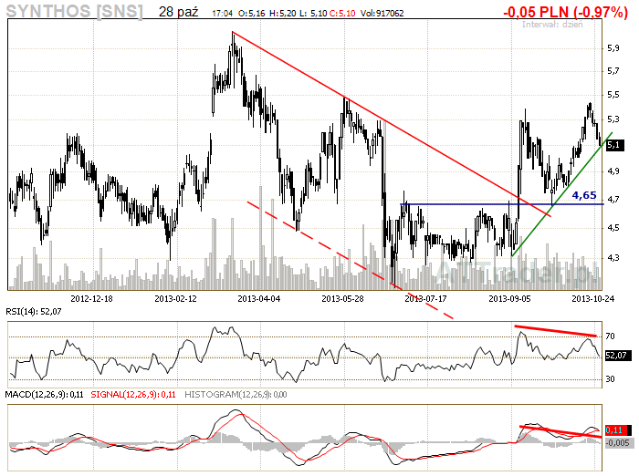
Task: Click the red 'SIGNAL(12,26,9): 0,11' label
Action: [x=133, y=395]
